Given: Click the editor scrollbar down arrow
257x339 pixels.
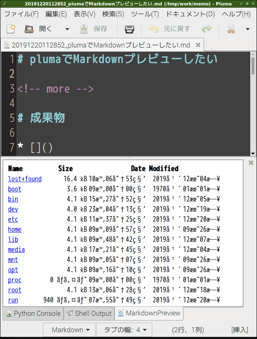Looking at the screenshot, I should (x=253, y=154).
